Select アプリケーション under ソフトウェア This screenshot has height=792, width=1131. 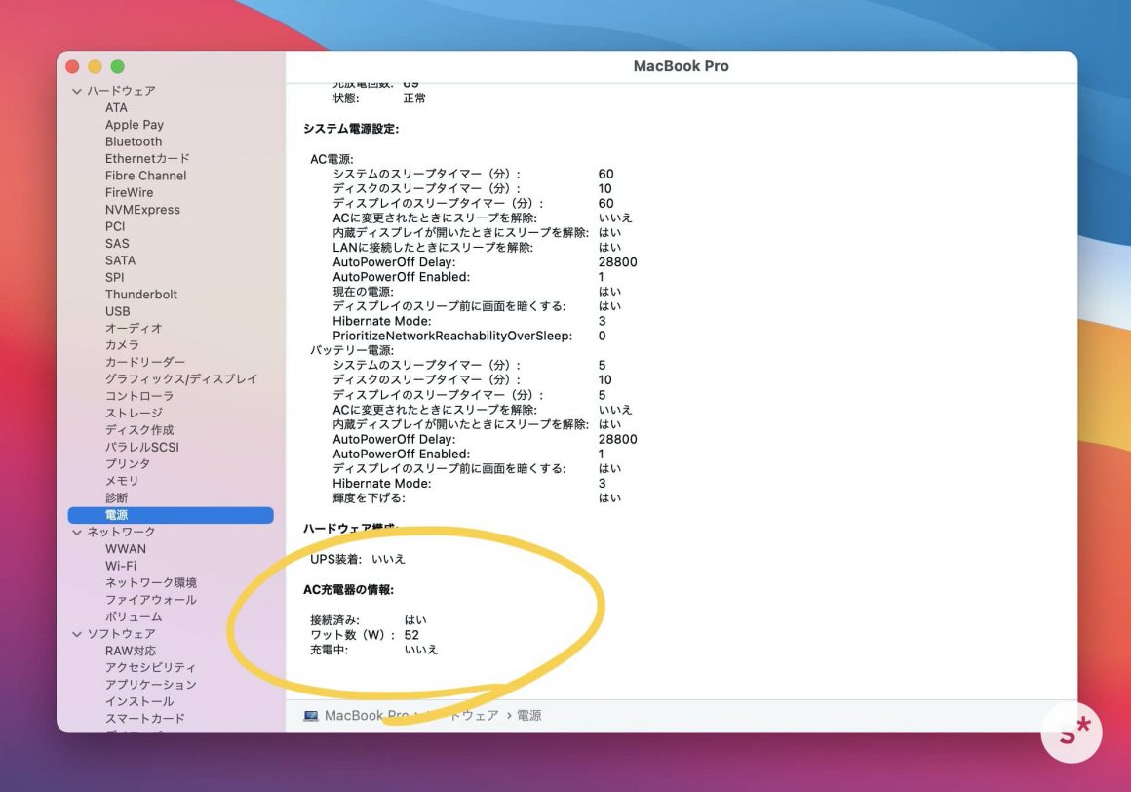[150, 685]
